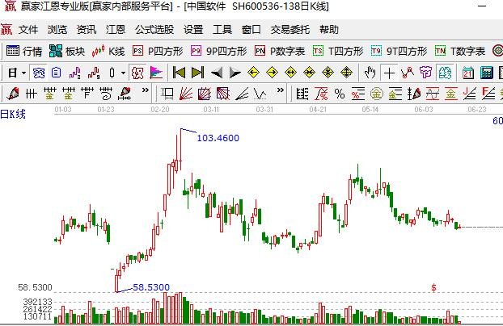Open the 公式选股 menu
The height and width of the screenshot is (326, 503).
154,30
